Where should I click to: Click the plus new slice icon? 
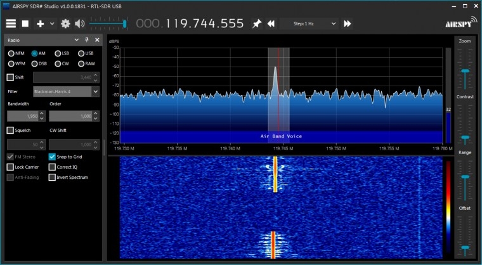40,23
